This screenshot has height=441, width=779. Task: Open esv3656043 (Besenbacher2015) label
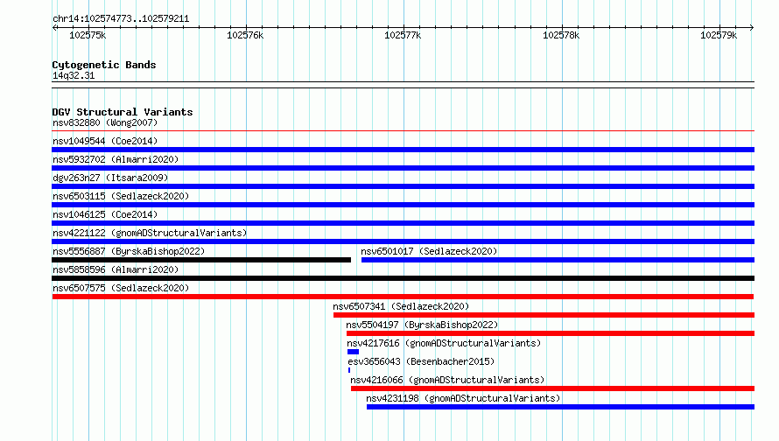click(421, 361)
